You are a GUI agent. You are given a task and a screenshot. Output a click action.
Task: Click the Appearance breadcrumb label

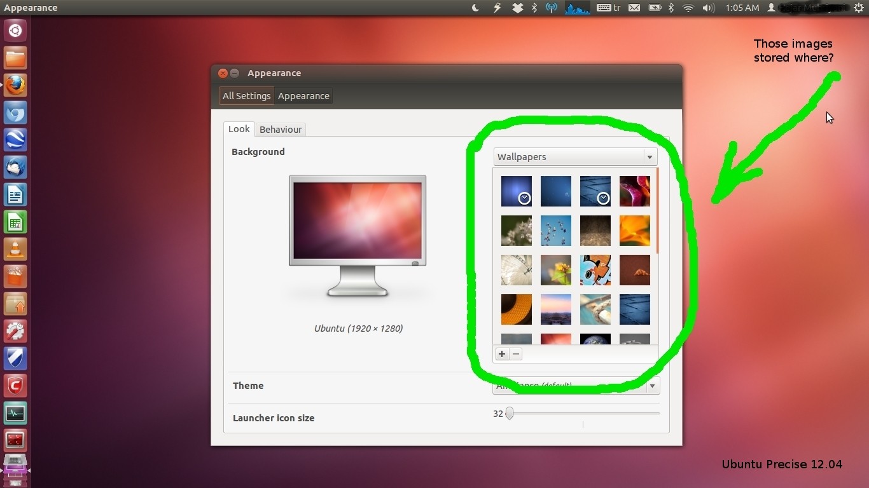point(303,96)
